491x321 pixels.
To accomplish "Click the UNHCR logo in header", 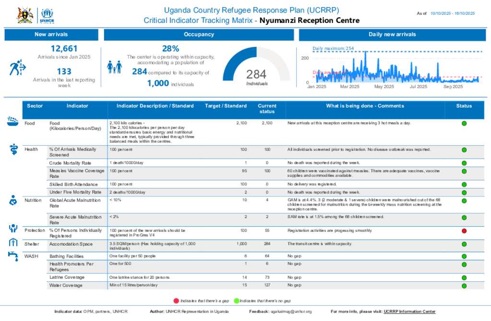I will (47, 15).
